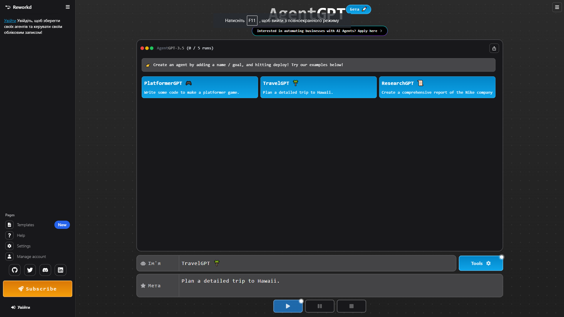
Task: Focus the Ім'я agent name field
Action: click(317, 263)
